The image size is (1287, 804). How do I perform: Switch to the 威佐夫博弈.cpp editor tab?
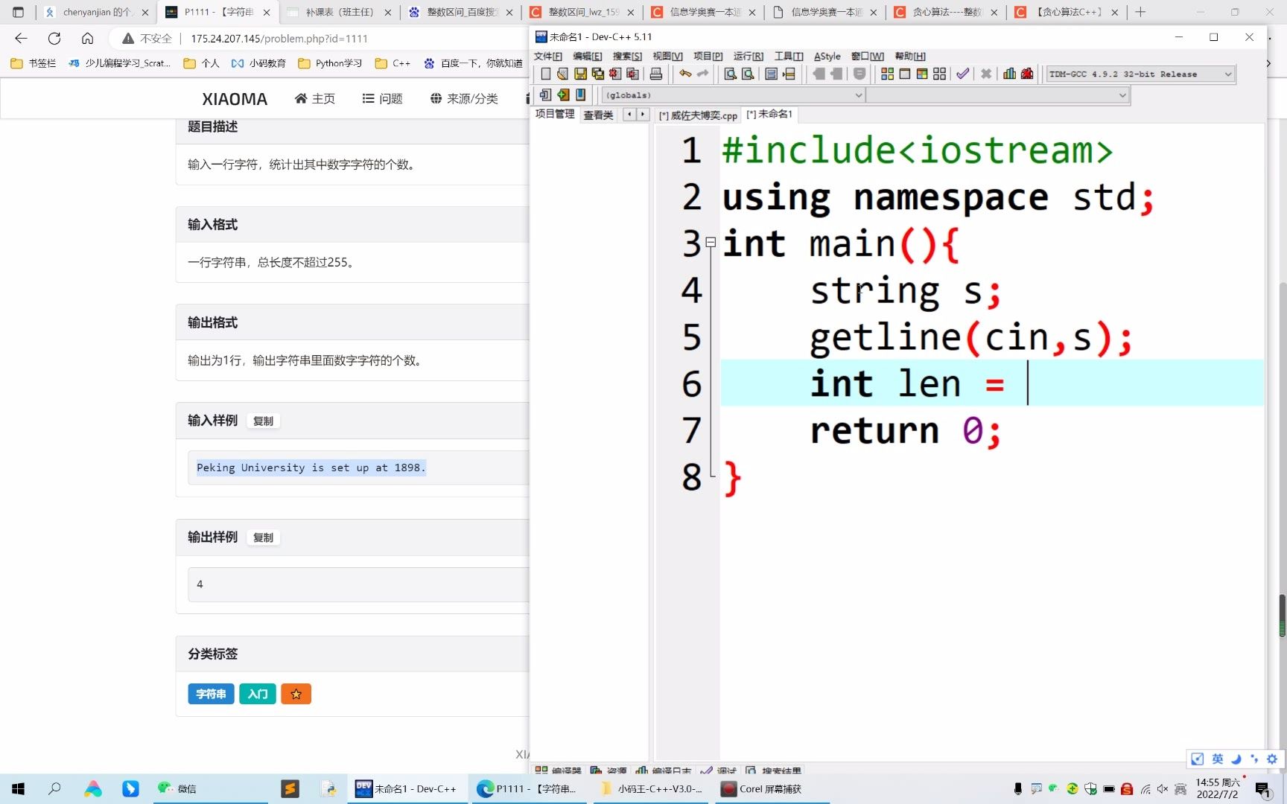coord(698,115)
